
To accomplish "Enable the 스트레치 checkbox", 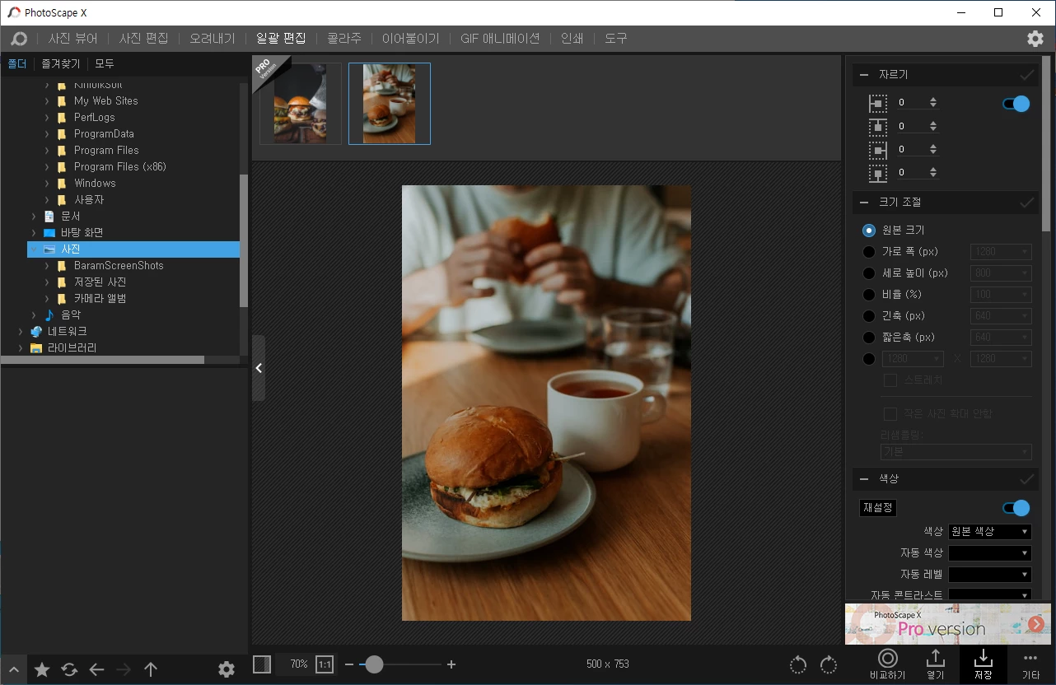I will pyautogui.click(x=890, y=380).
